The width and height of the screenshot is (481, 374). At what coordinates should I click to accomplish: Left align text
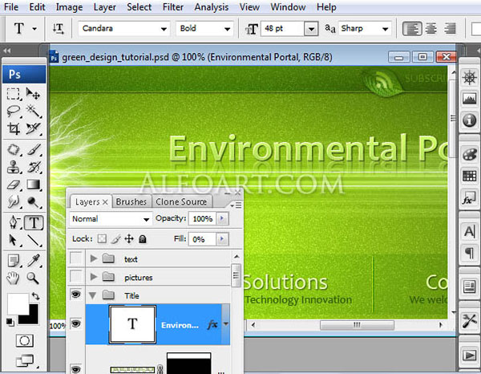[412, 29]
